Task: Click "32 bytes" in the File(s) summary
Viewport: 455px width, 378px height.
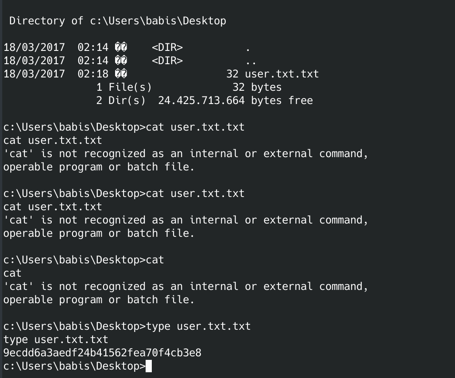Action: tap(257, 87)
